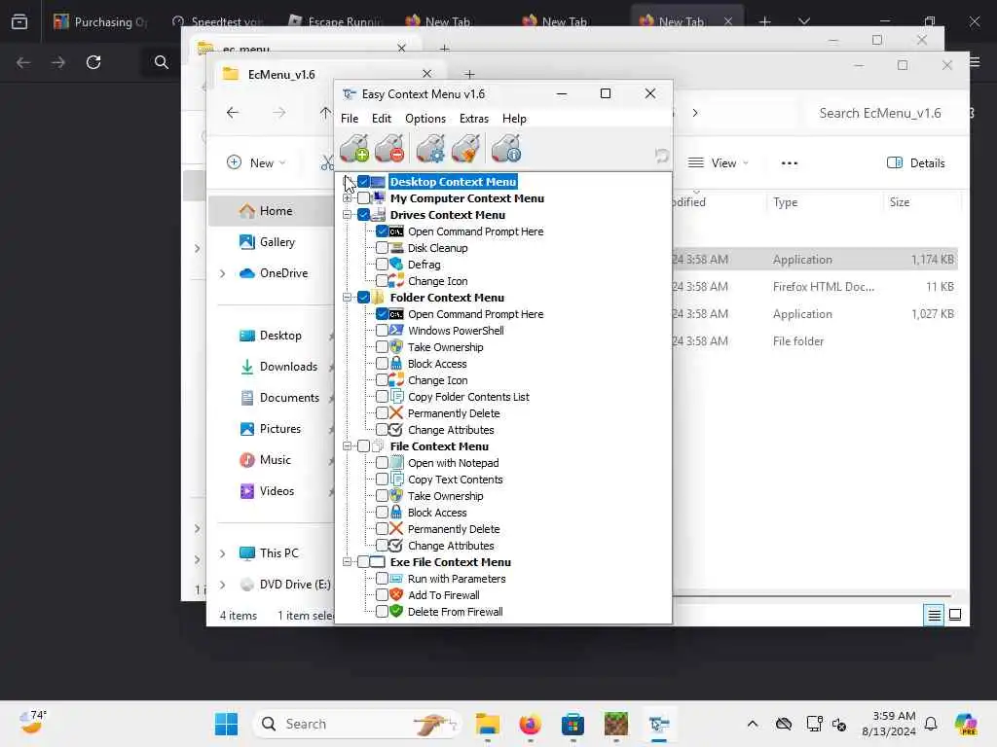Uncheck drives Open Command Prompt Here
Screen dimensions: 997x747
(x=382, y=231)
